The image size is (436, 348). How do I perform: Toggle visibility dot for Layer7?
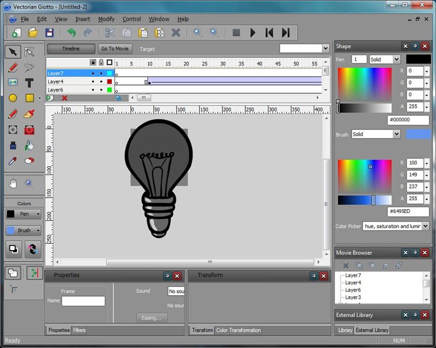click(x=93, y=74)
